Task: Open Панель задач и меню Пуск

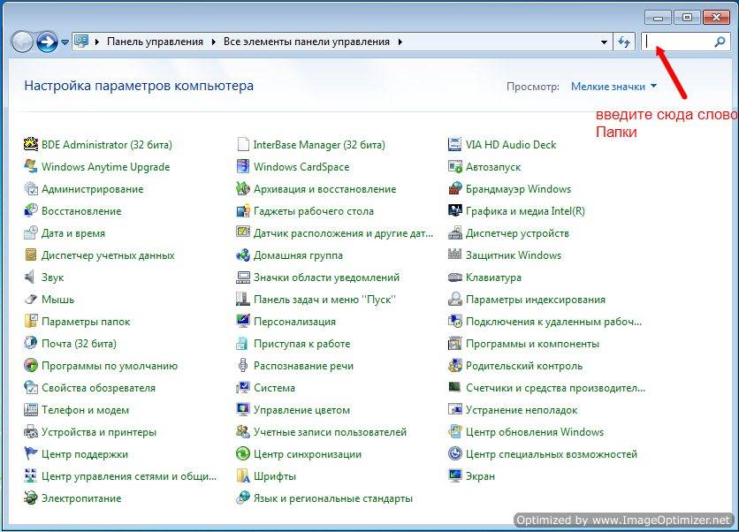Action: (x=324, y=300)
